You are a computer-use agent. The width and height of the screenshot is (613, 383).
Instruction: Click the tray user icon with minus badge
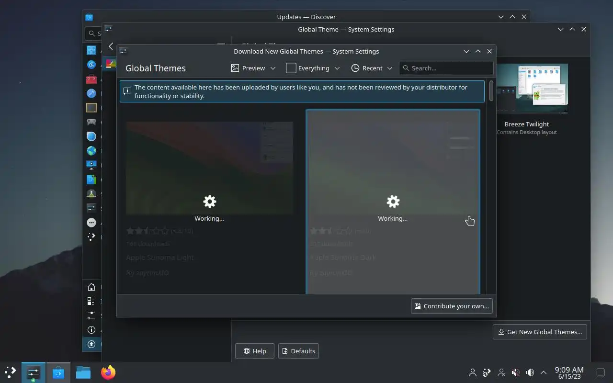tap(501, 372)
